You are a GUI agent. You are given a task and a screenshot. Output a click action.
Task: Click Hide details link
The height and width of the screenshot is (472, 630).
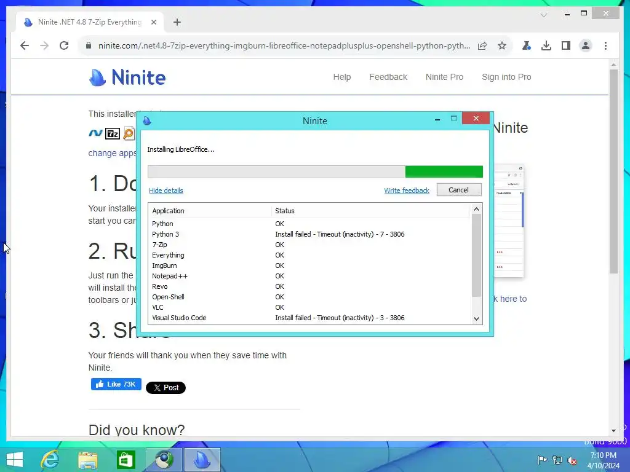tap(166, 191)
